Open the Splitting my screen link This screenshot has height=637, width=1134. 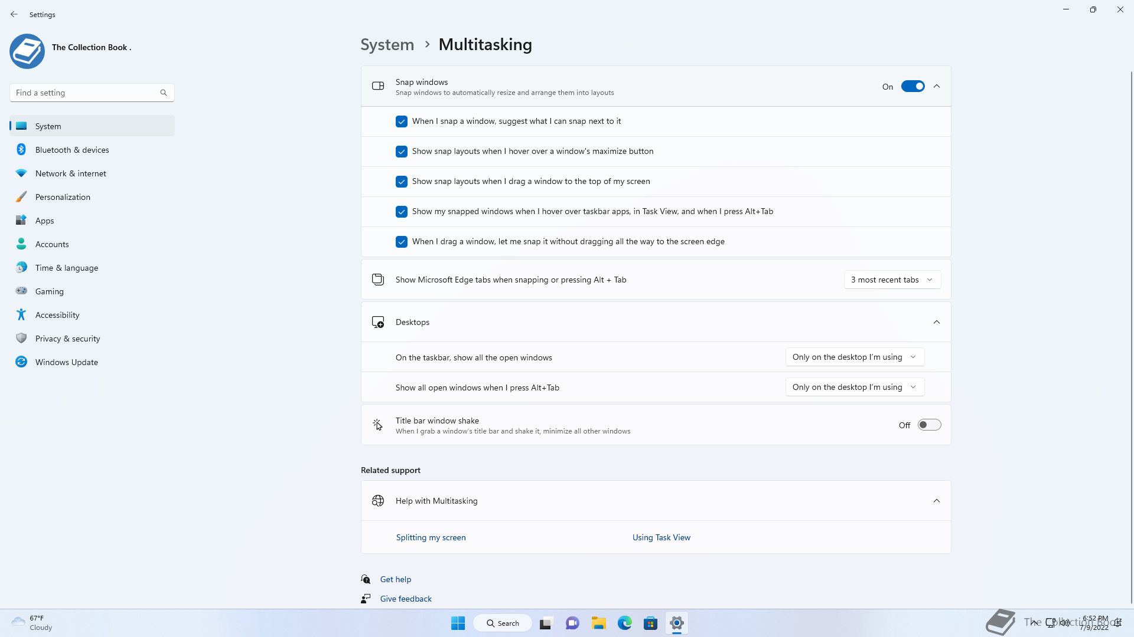[431, 537]
